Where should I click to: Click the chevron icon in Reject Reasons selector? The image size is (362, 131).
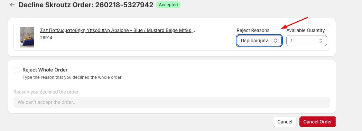(x=276, y=41)
